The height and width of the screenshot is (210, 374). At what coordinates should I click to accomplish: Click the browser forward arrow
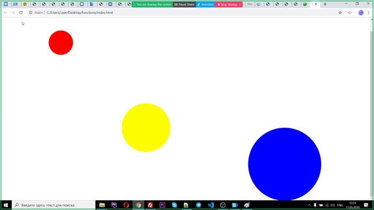(x=13, y=13)
